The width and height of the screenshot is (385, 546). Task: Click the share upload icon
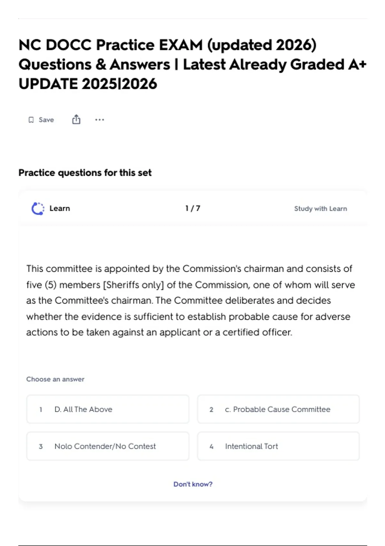76,119
